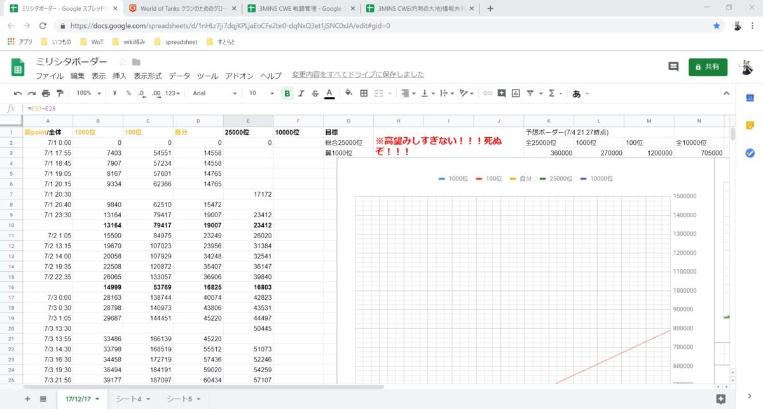Viewport: 763px width, 409px height.
Task: Click the Insert link icon
Action: (x=488, y=93)
